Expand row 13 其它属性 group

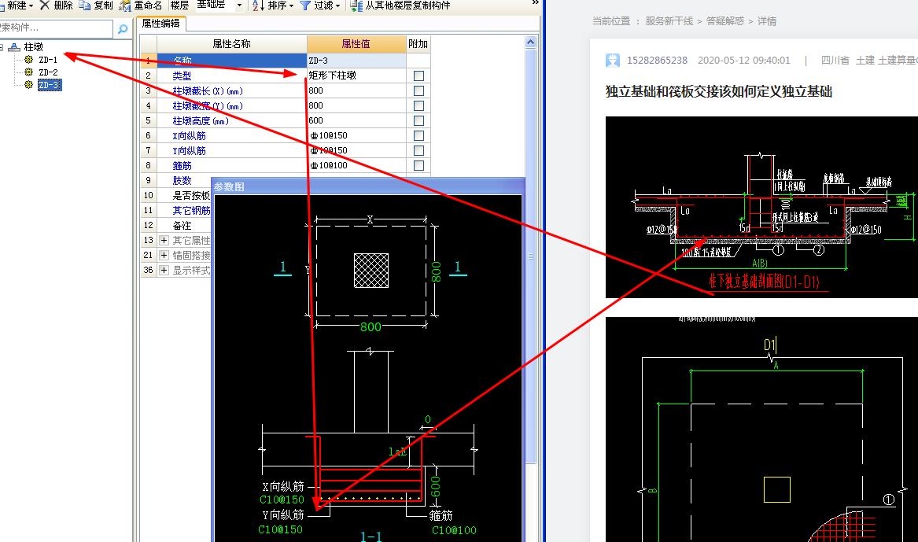click(164, 240)
